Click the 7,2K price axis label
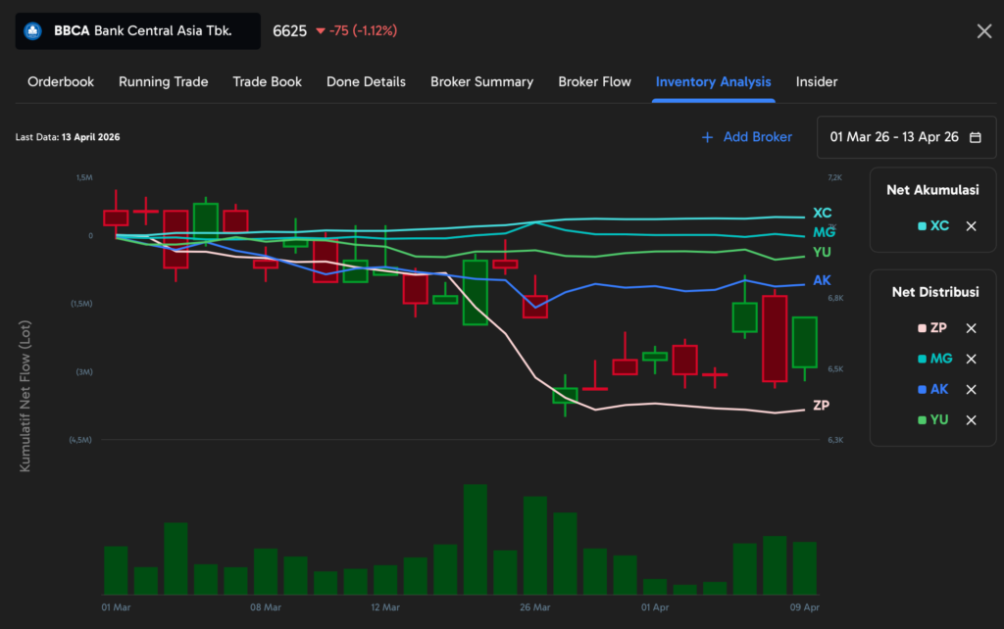 [835, 177]
